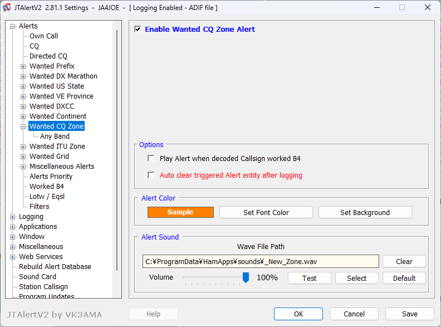The width and height of the screenshot is (441, 327).
Task: Select Wanted DXCC tree item
Action: click(52, 106)
